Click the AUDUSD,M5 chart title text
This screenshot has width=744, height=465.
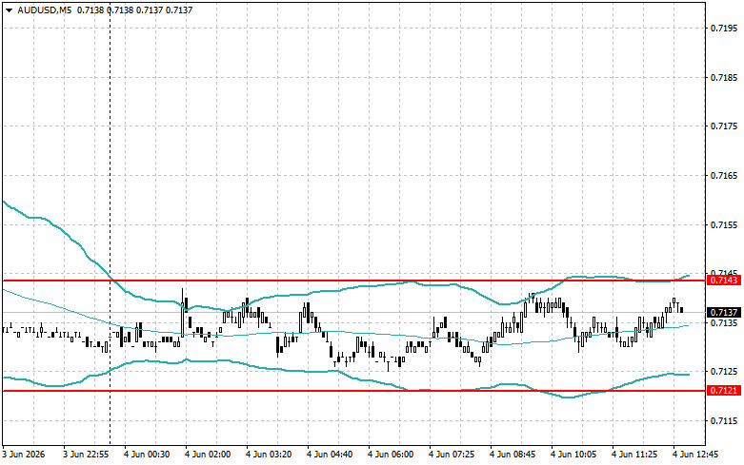point(44,10)
